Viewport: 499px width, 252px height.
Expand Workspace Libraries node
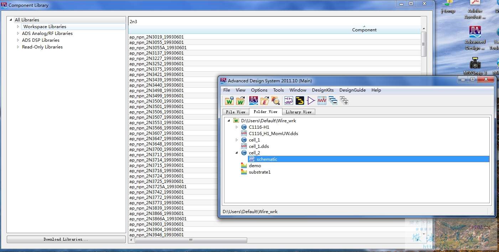[18, 27]
